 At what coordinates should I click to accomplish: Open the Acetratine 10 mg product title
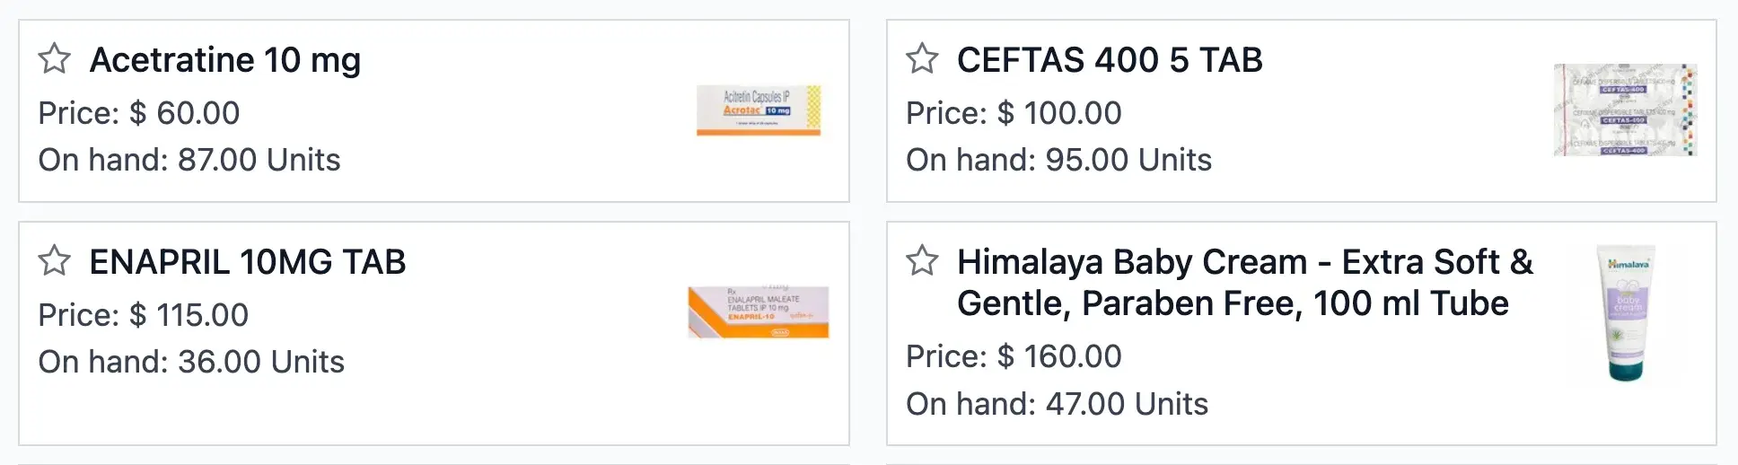(224, 60)
